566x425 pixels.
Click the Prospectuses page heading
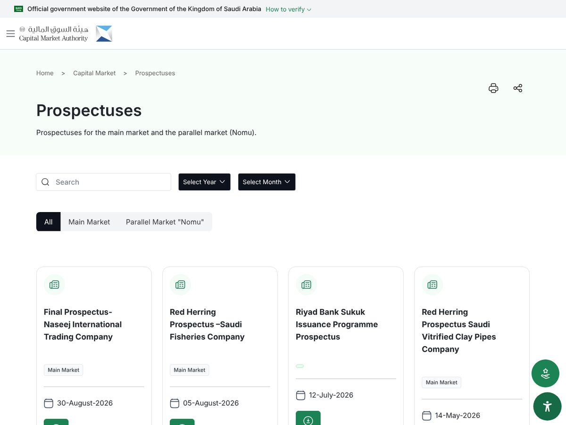click(x=89, y=110)
